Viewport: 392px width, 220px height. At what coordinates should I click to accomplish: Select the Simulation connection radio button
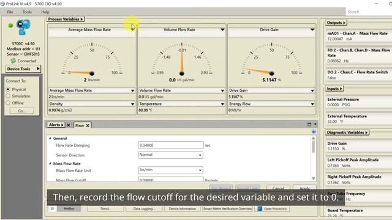[x=8, y=96]
